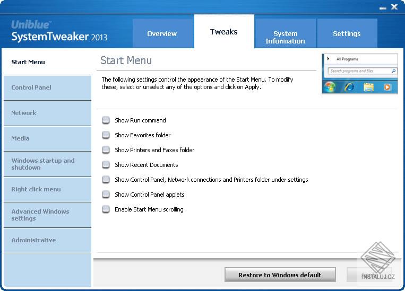Close the SystemTweaker window
This screenshot has height=291, width=405.
[x=394, y=7]
